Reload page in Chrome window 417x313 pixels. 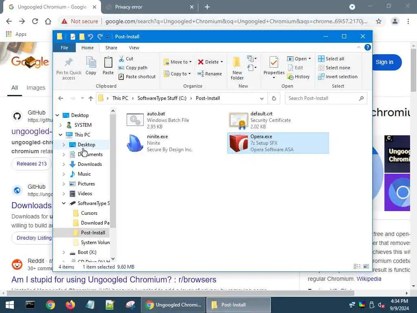[x=35, y=21]
